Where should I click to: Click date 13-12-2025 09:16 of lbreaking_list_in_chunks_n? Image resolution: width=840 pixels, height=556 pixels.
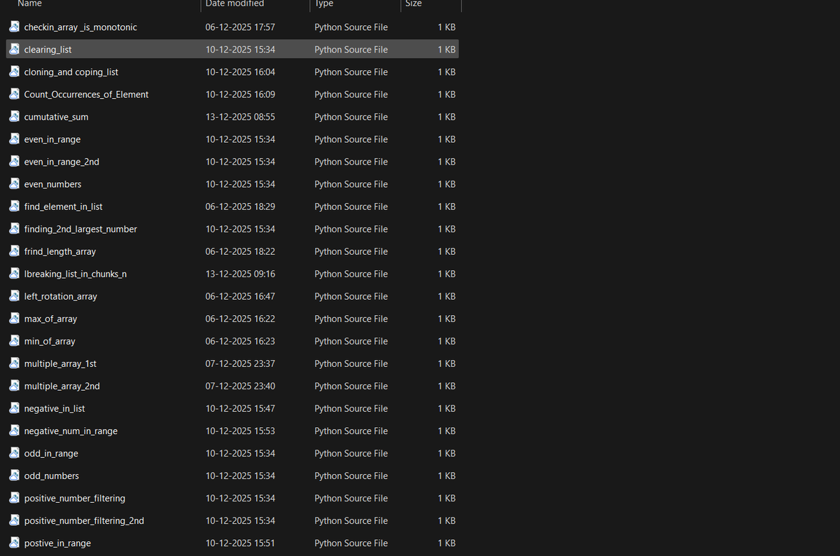pos(240,274)
